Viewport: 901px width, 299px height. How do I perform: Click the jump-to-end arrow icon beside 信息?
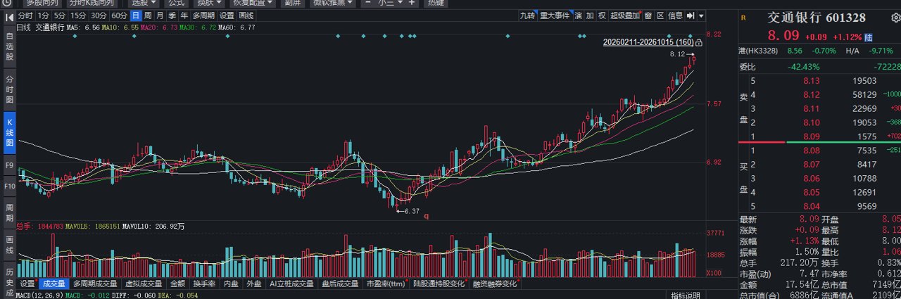click(x=691, y=15)
